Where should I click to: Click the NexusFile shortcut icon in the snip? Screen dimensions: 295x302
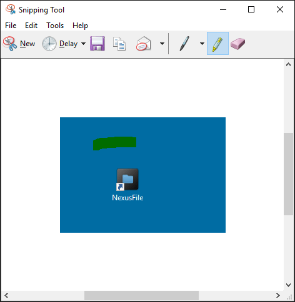click(127, 179)
